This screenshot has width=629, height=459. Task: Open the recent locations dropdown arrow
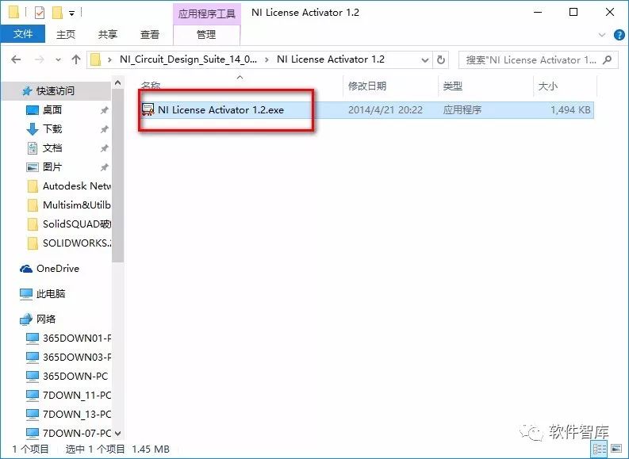(x=58, y=60)
